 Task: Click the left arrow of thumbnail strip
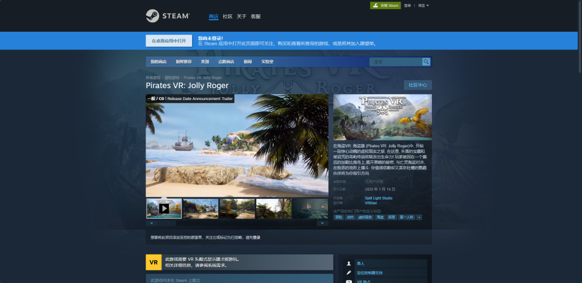pyautogui.click(x=151, y=223)
